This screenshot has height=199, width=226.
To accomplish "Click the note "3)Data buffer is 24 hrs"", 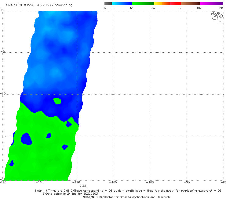I will click(70, 194).
